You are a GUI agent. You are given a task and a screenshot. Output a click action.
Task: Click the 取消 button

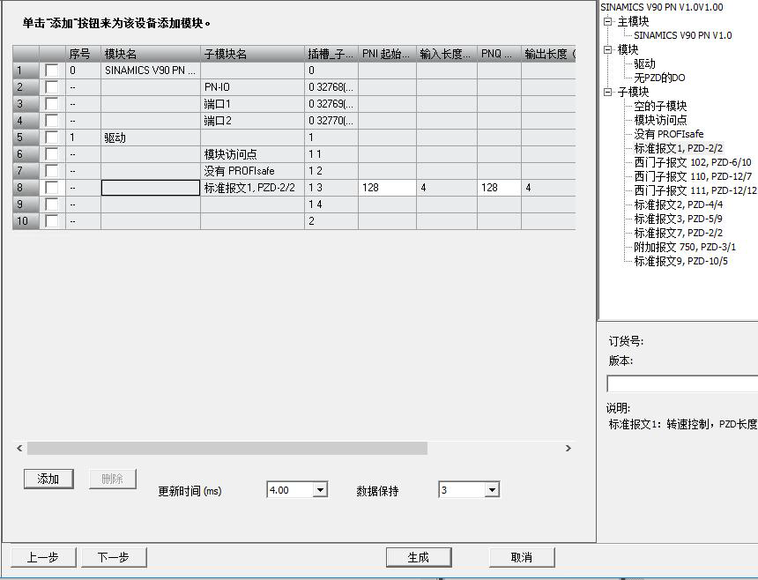[x=522, y=557]
